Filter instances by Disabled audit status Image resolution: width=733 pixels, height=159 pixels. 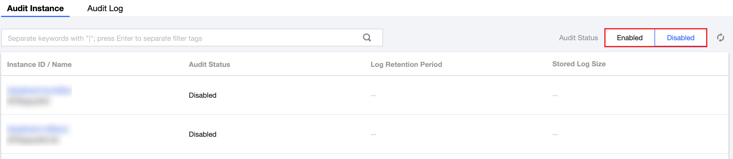point(680,38)
